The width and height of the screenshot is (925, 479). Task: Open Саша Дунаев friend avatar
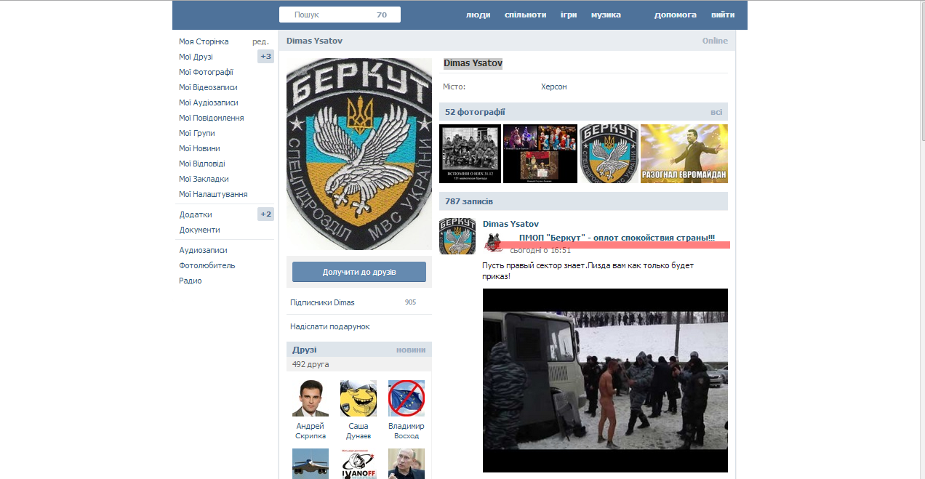[x=359, y=398]
